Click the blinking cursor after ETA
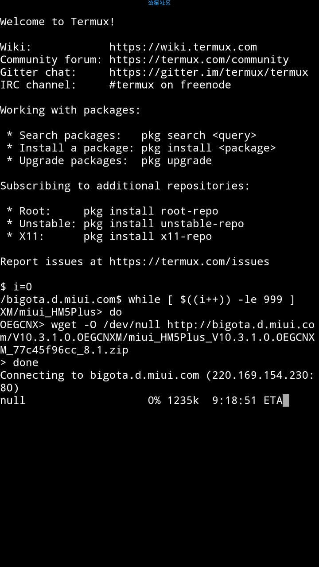Screen dimensions: 319x567 pyautogui.click(x=286, y=400)
